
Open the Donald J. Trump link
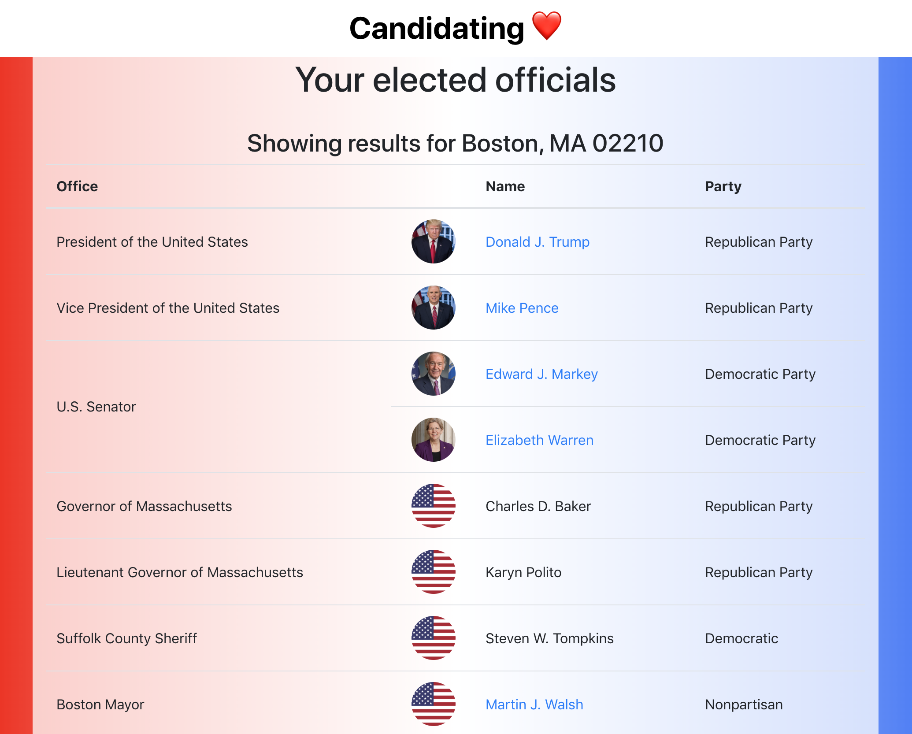[x=538, y=242]
